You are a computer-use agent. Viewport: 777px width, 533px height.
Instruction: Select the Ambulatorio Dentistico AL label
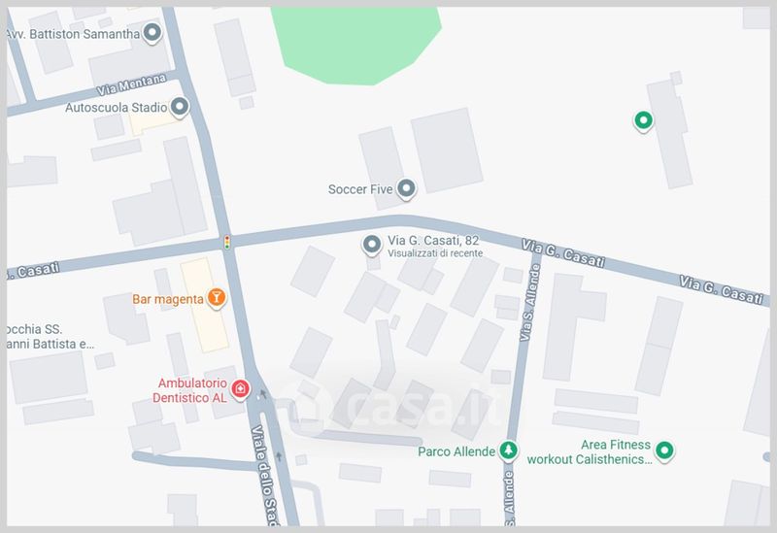[189, 390]
